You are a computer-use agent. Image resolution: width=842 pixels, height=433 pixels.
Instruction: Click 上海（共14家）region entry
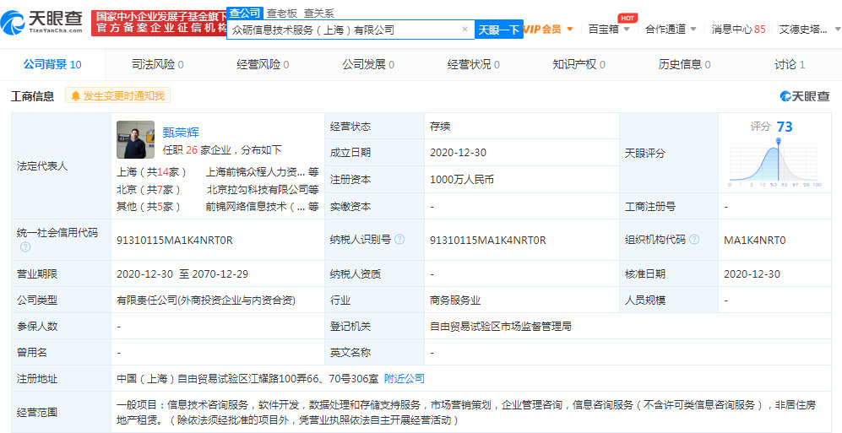point(151,172)
